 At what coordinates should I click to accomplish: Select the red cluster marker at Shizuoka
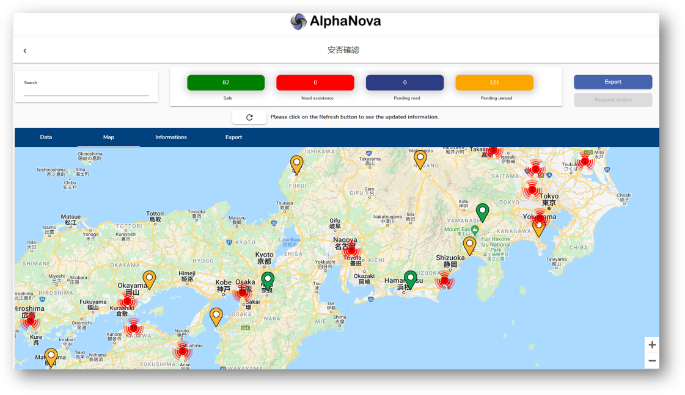pyautogui.click(x=444, y=281)
